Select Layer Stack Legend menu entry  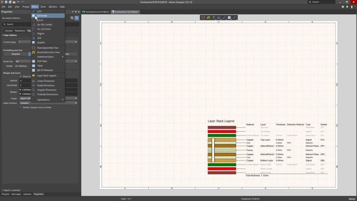[x=48, y=76]
